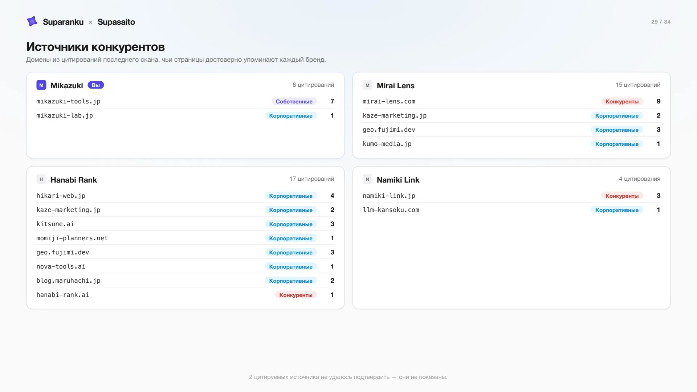
Task: Click the 'Вы' badge next to Mikazuki
Action: 96,85
